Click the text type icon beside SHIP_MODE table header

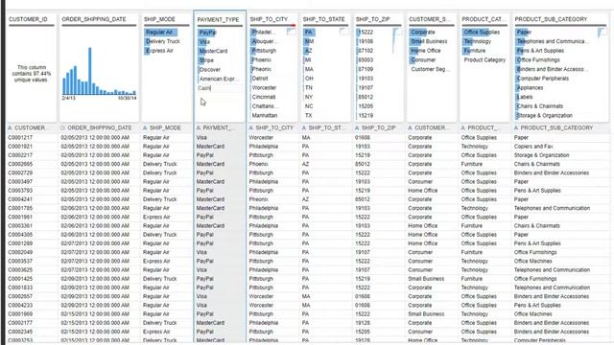pyautogui.click(x=145, y=127)
